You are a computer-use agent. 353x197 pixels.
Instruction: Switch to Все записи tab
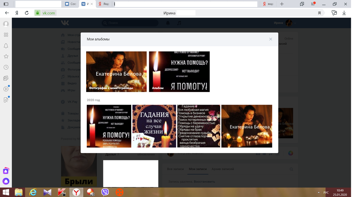(x=175, y=169)
